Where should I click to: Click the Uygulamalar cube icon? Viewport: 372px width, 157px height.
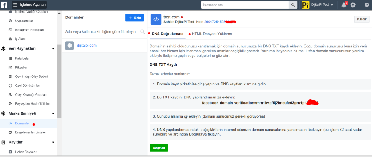tap(10, 21)
